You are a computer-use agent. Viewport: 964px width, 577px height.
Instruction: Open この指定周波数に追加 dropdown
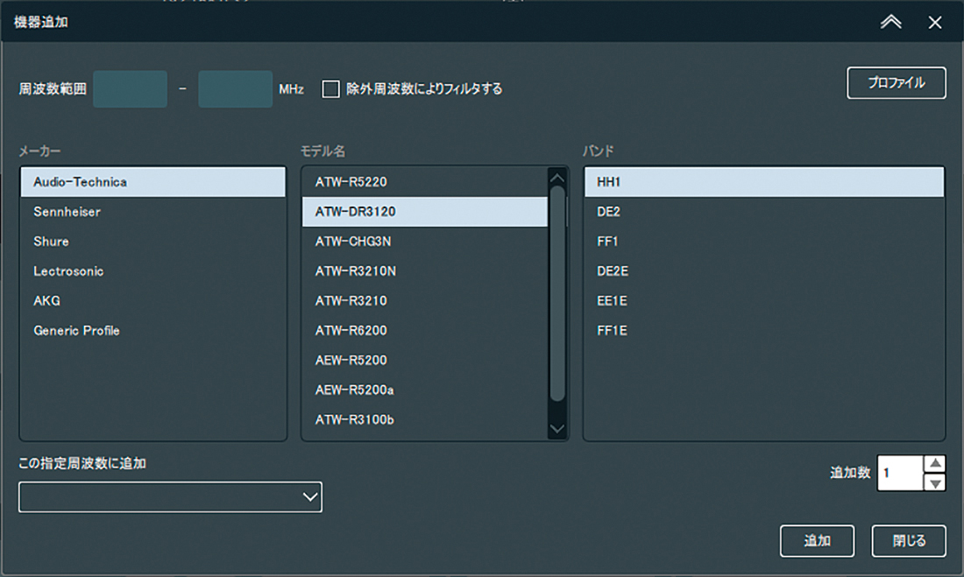(170, 497)
